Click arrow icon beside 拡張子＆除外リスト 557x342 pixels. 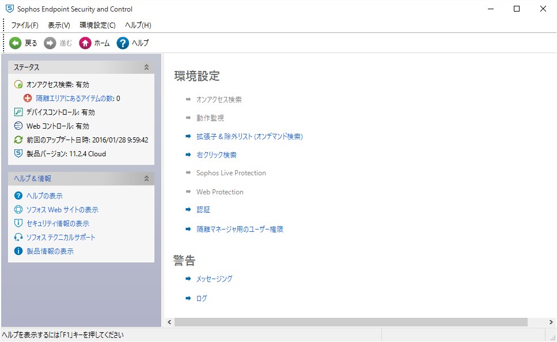pos(188,136)
